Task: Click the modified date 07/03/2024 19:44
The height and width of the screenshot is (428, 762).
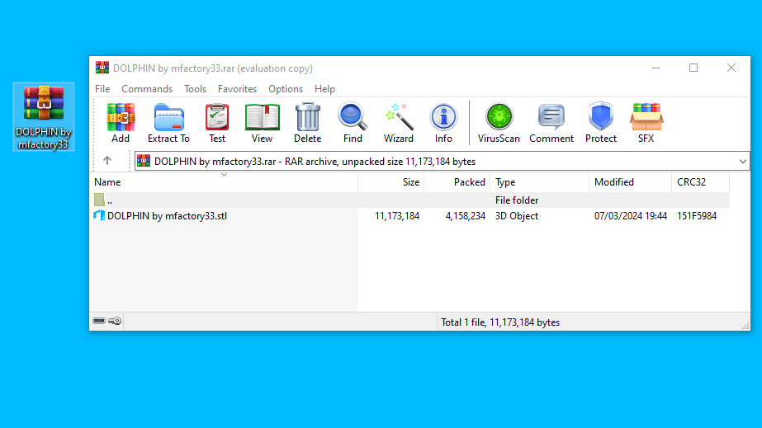Action: click(x=630, y=216)
